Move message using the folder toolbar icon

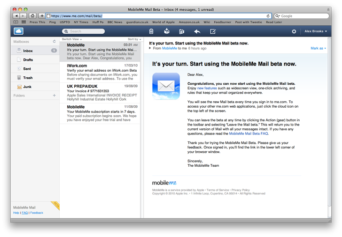click(x=181, y=31)
